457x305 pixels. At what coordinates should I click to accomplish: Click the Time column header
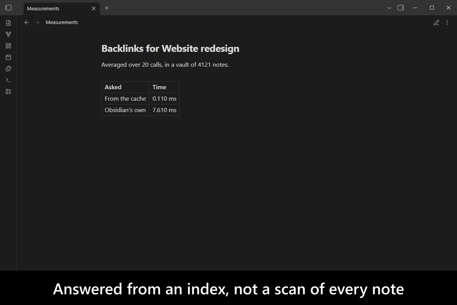[164, 87]
